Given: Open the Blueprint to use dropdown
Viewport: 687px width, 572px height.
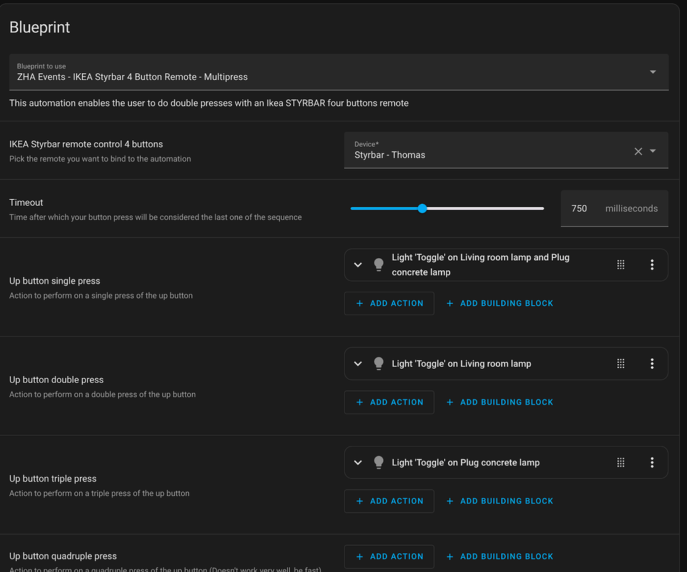Looking at the screenshot, I should (x=651, y=71).
